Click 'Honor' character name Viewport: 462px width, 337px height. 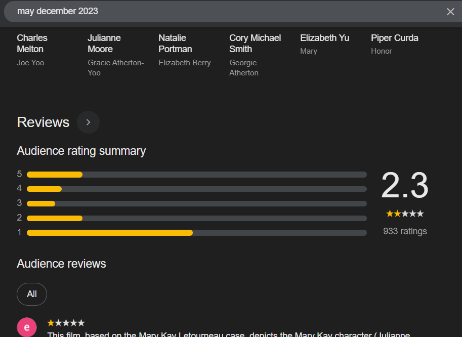(x=381, y=51)
